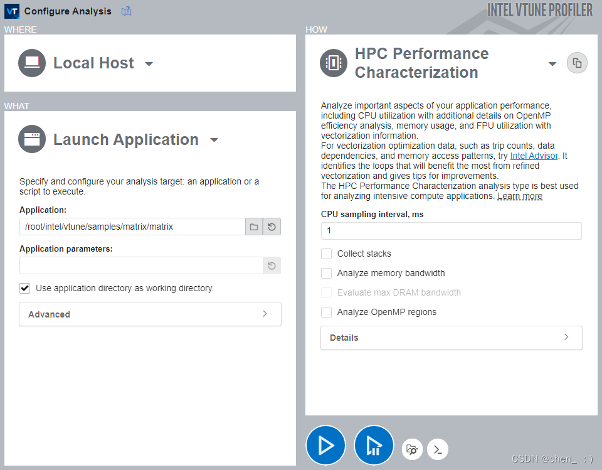Follow the Intel Advisor link

[534, 156]
